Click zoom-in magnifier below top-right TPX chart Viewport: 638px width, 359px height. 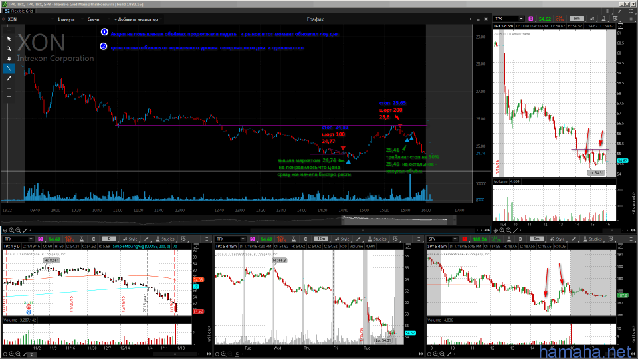pos(502,231)
